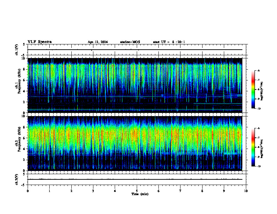The height and width of the screenshot is (214, 277).
Task: Click the "ch.3(V)" axis label
Action: point(16,179)
